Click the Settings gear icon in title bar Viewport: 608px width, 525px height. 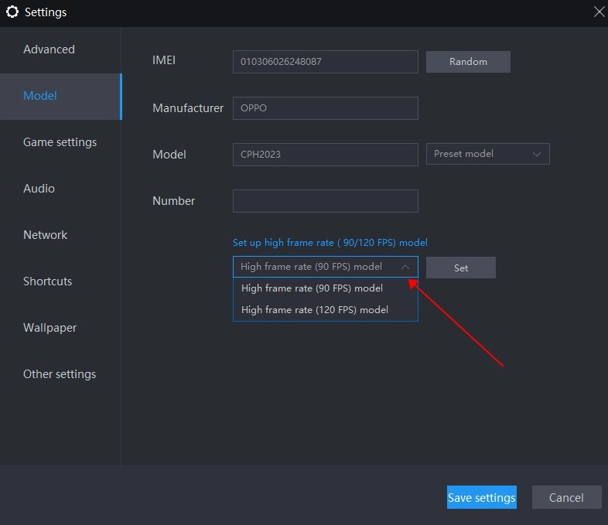tap(12, 12)
